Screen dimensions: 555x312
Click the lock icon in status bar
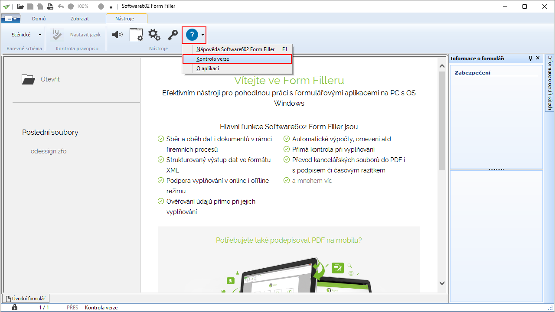15,307
